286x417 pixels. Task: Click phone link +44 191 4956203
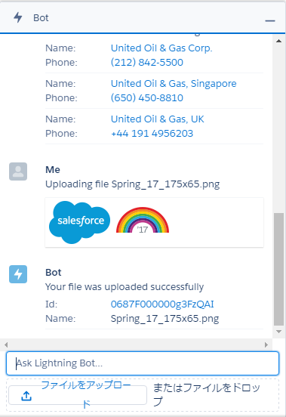point(152,133)
